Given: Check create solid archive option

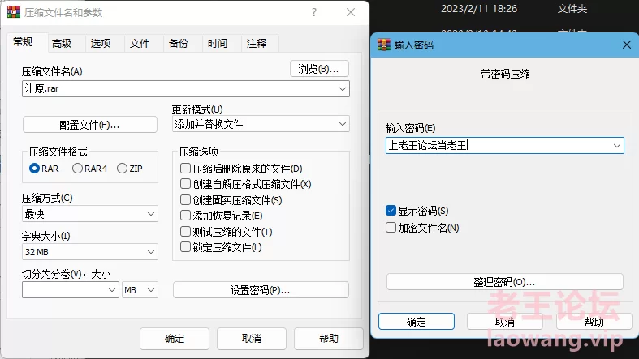Looking at the screenshot, I should 185,199.
